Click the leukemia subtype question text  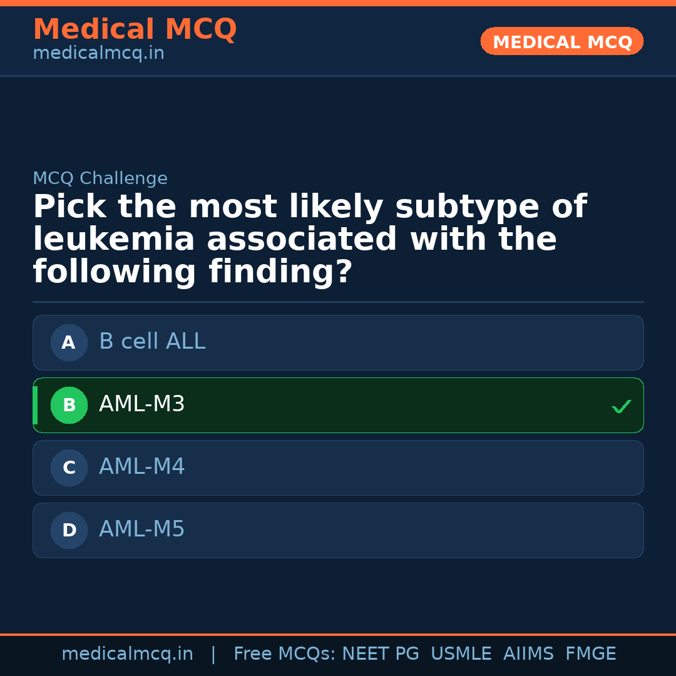310,240
